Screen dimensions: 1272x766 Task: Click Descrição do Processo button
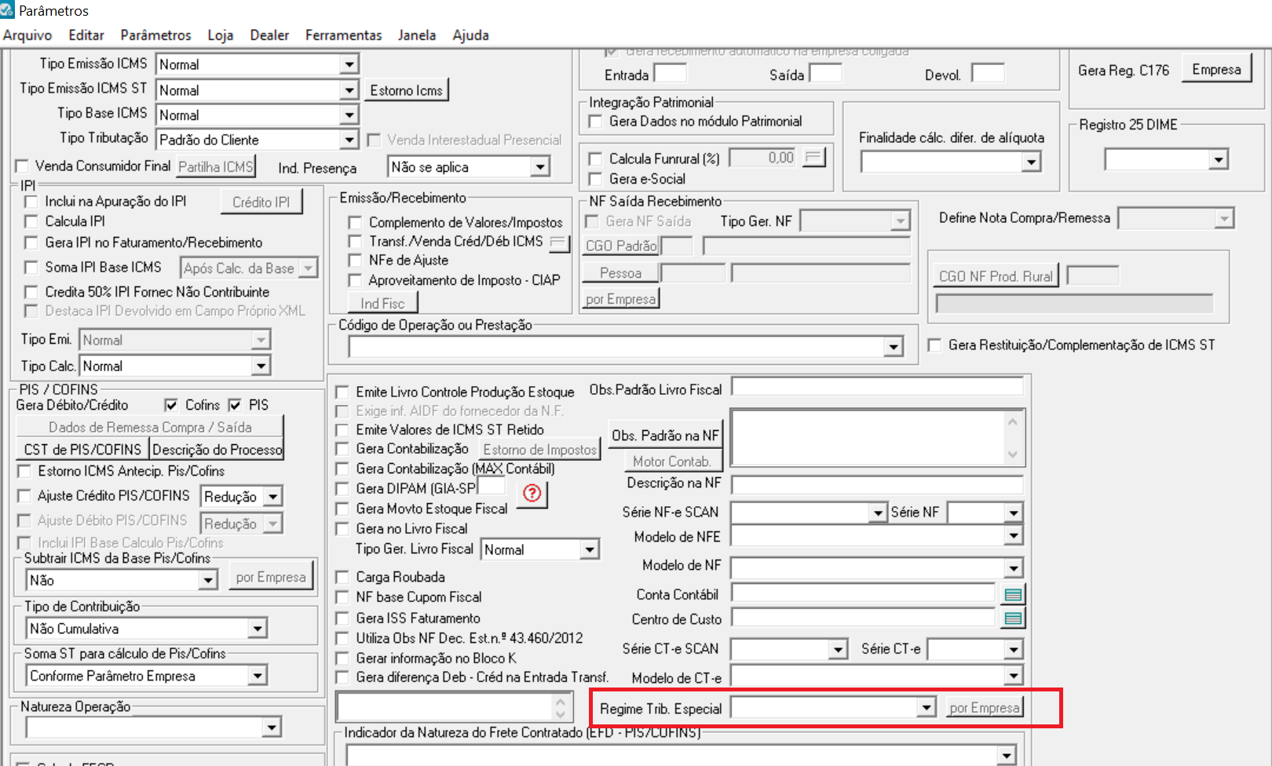217,450
